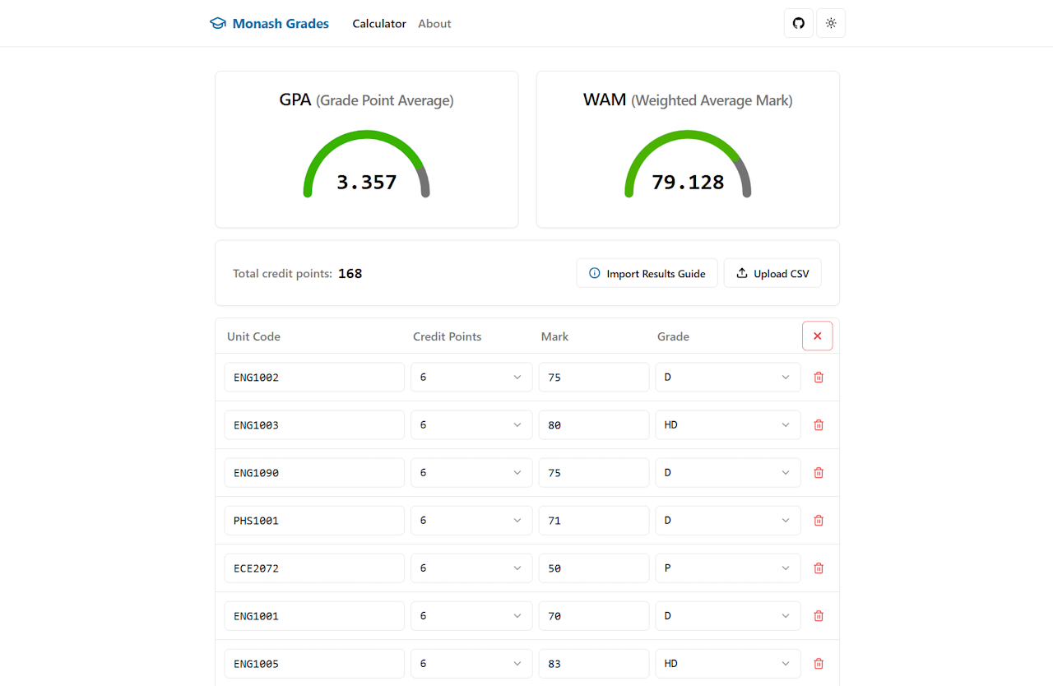Click the ENG1005 unit code field

[314, 664]
